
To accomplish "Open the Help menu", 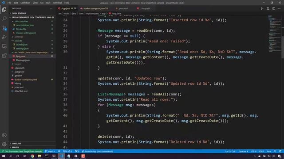I will [67, 3].
